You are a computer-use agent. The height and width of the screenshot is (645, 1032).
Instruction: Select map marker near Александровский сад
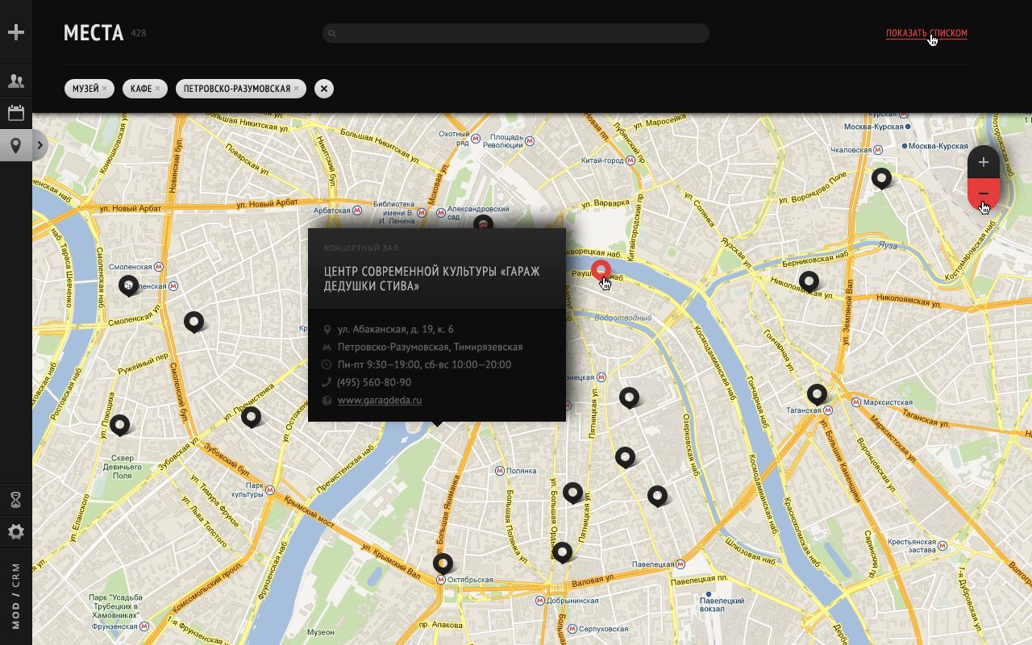pyautogui.click(x=483, y=223)
